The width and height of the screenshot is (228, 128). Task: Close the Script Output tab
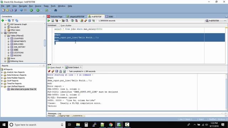click(x=81, y=67)
